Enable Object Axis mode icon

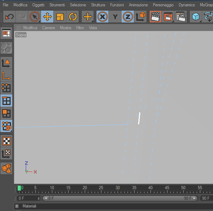6,75
